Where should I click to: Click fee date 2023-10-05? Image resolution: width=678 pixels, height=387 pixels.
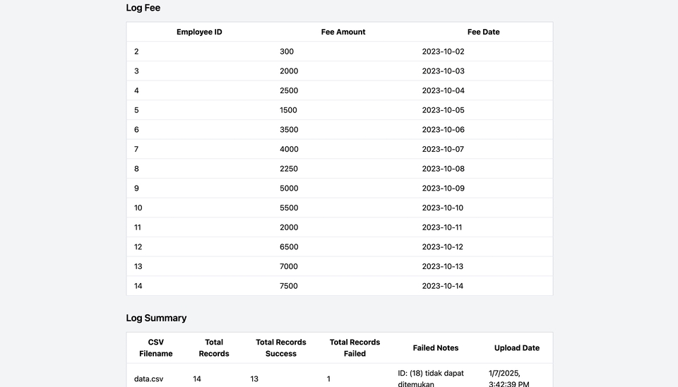(444, 110)
